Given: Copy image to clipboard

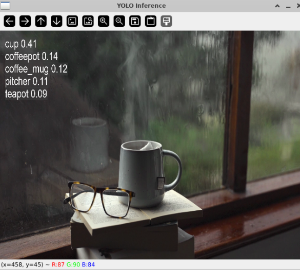Looking at the screenshot, I should pyautogui.click(x=151, y=21).
